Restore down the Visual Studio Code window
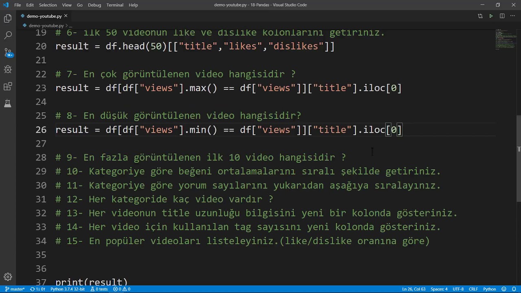Image resolution: width=521 pixels, height=293 pixels. coord(498,5)
